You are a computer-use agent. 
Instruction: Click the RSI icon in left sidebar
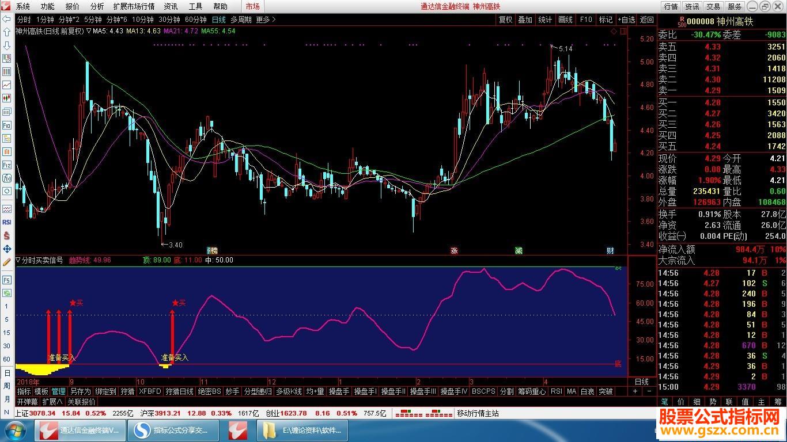tap(7, 222)
